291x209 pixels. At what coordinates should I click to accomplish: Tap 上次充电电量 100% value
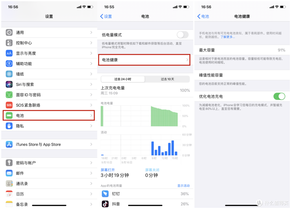coord(185,90)
